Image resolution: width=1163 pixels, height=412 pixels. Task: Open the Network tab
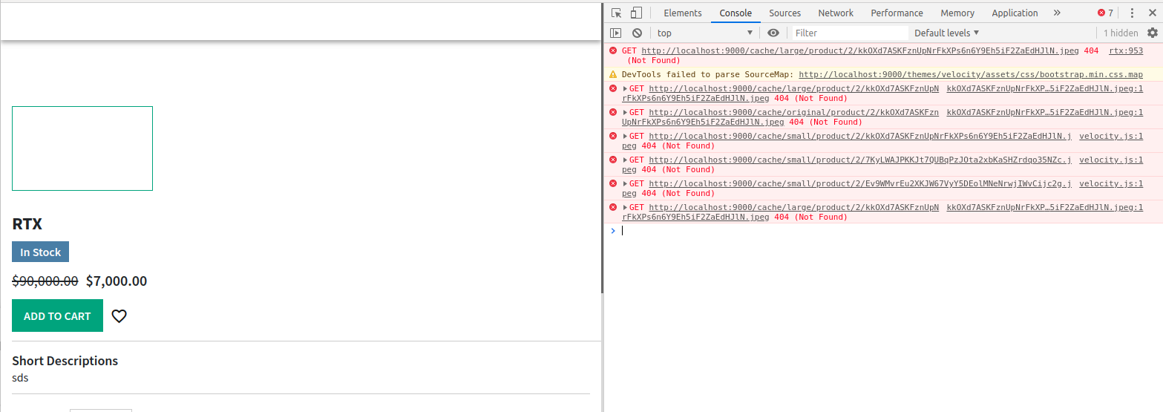click(x=836, y=13)
